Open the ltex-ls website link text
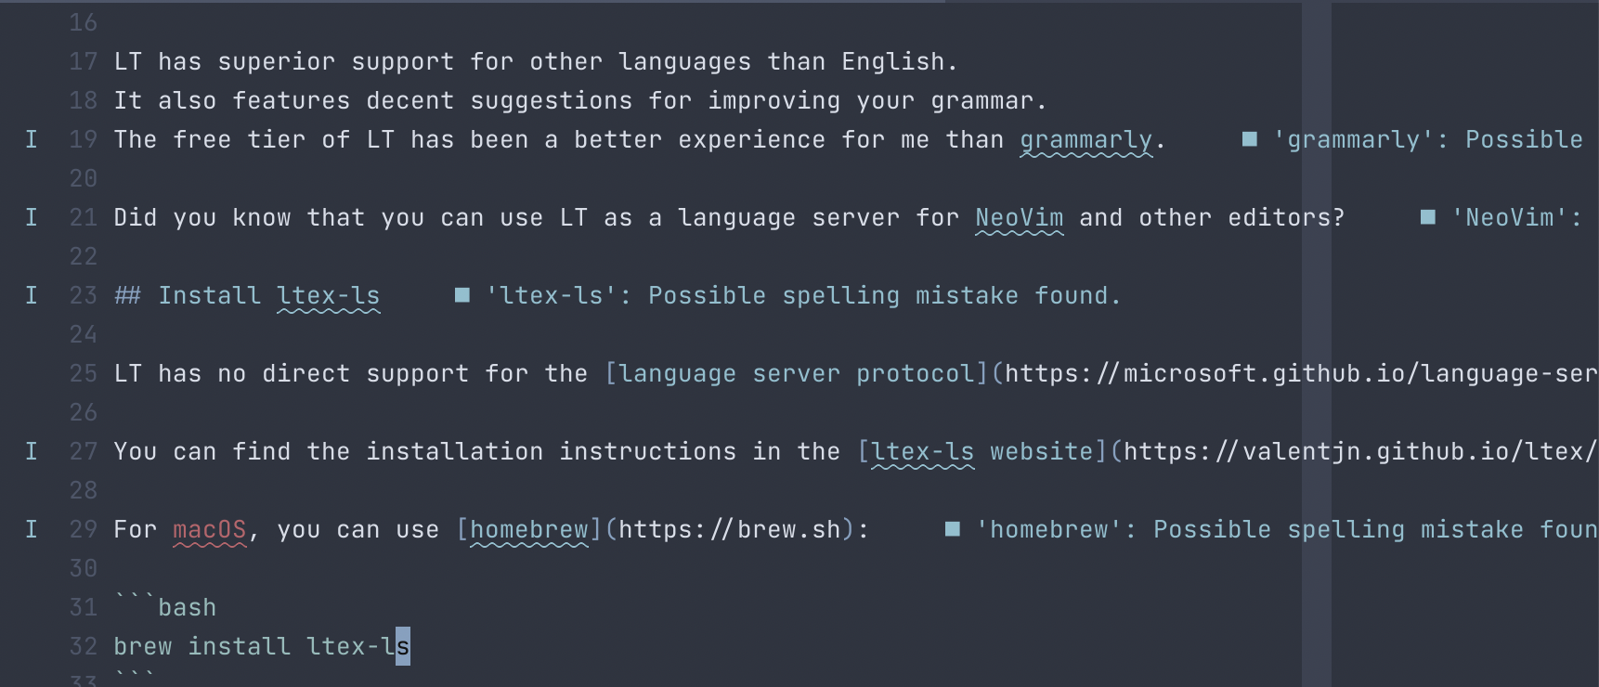The image size is (1599, 687). [x=982, y=452]
